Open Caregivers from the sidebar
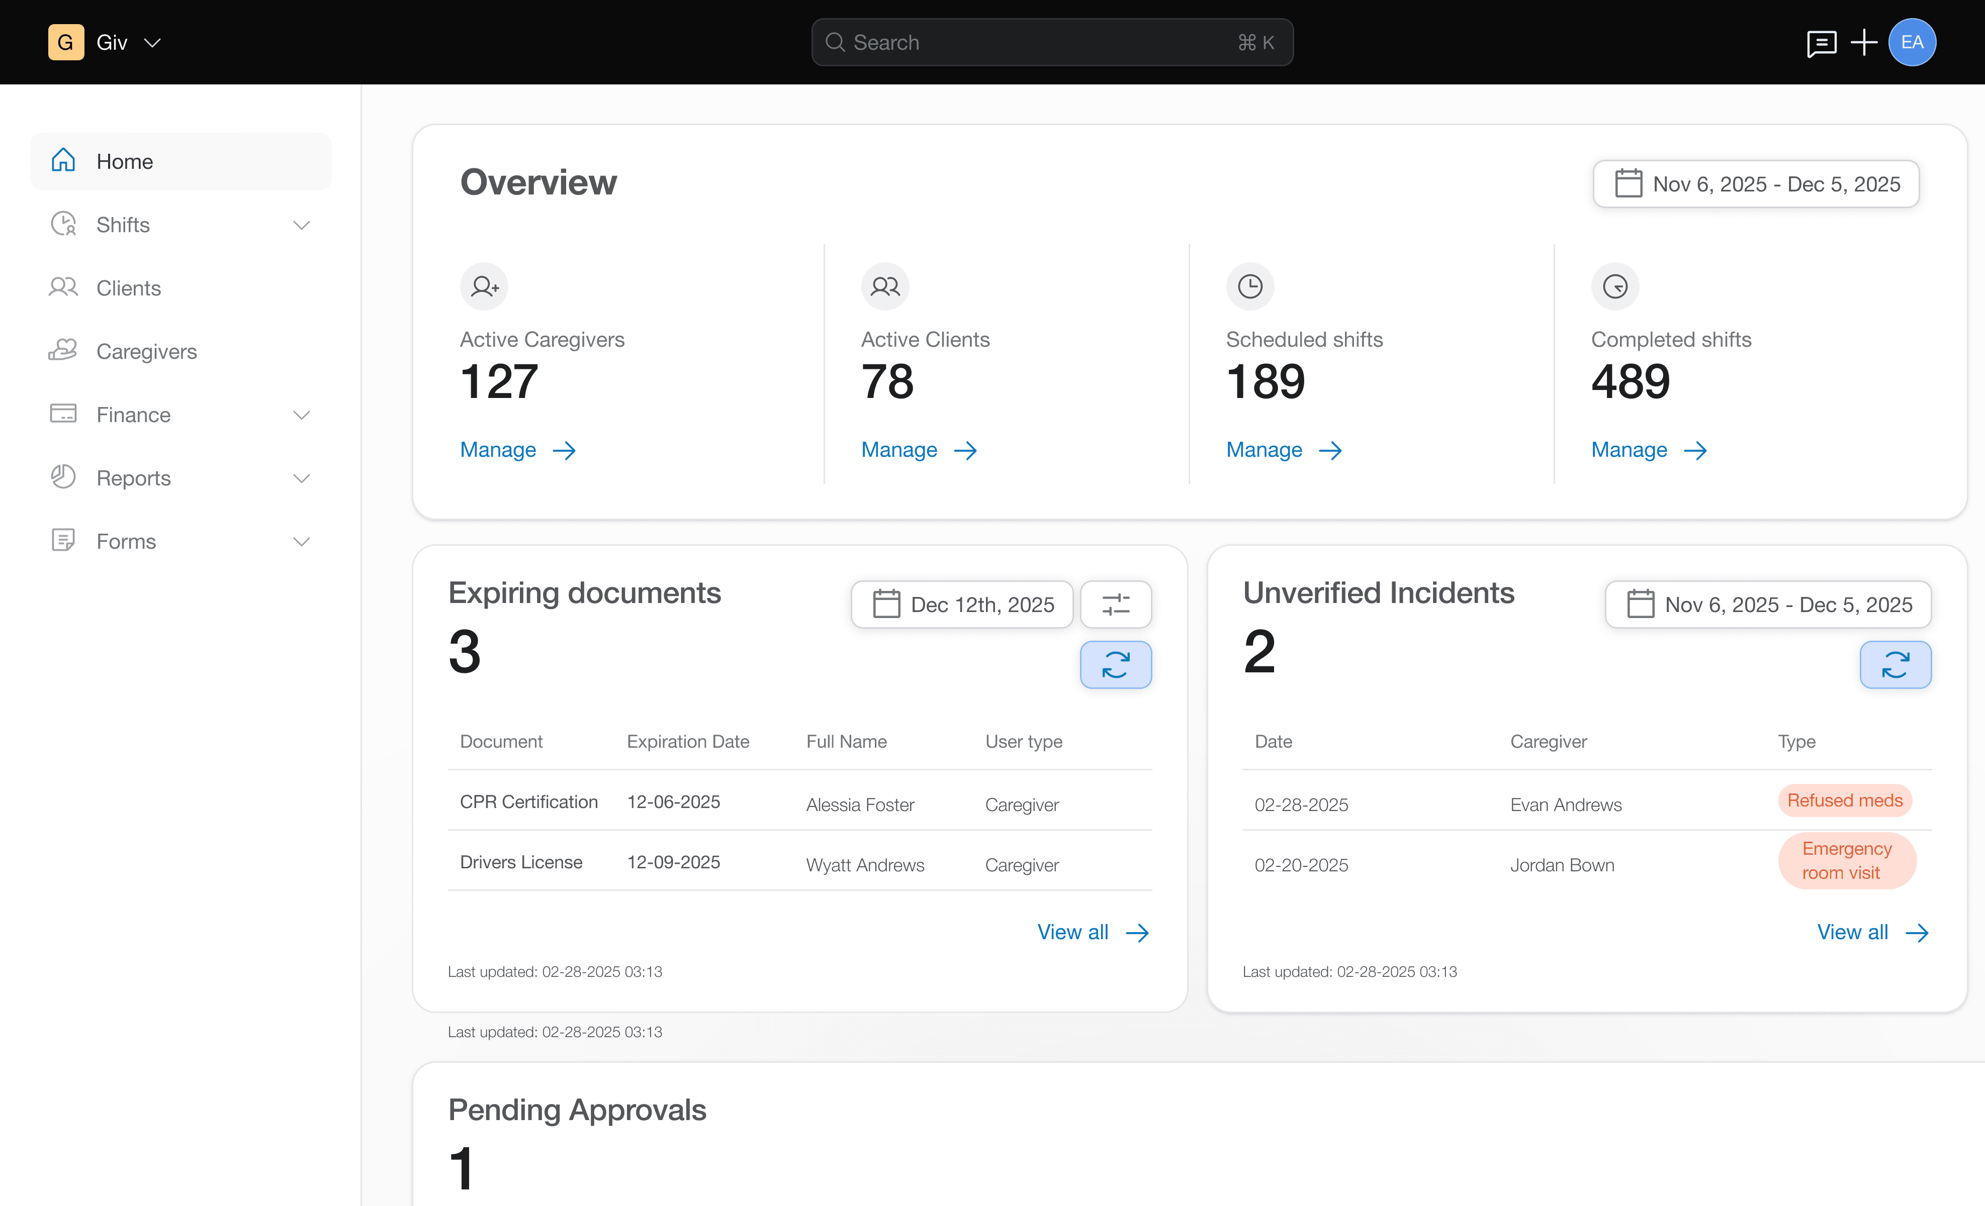 [x=146, y=352]
